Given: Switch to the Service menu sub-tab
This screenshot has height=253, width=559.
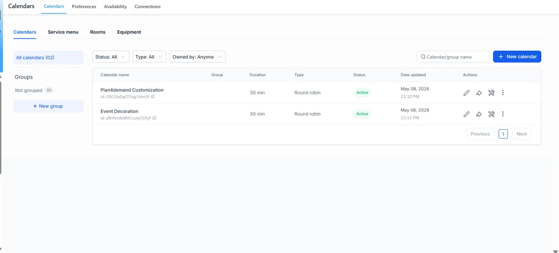Looking at the screenshot, I should coord(63,32).
